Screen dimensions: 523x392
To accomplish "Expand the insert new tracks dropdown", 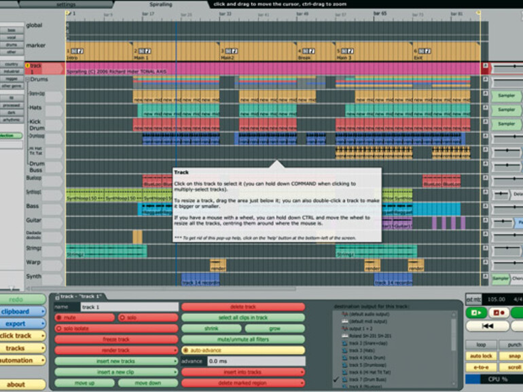I will tap(115, 361).
